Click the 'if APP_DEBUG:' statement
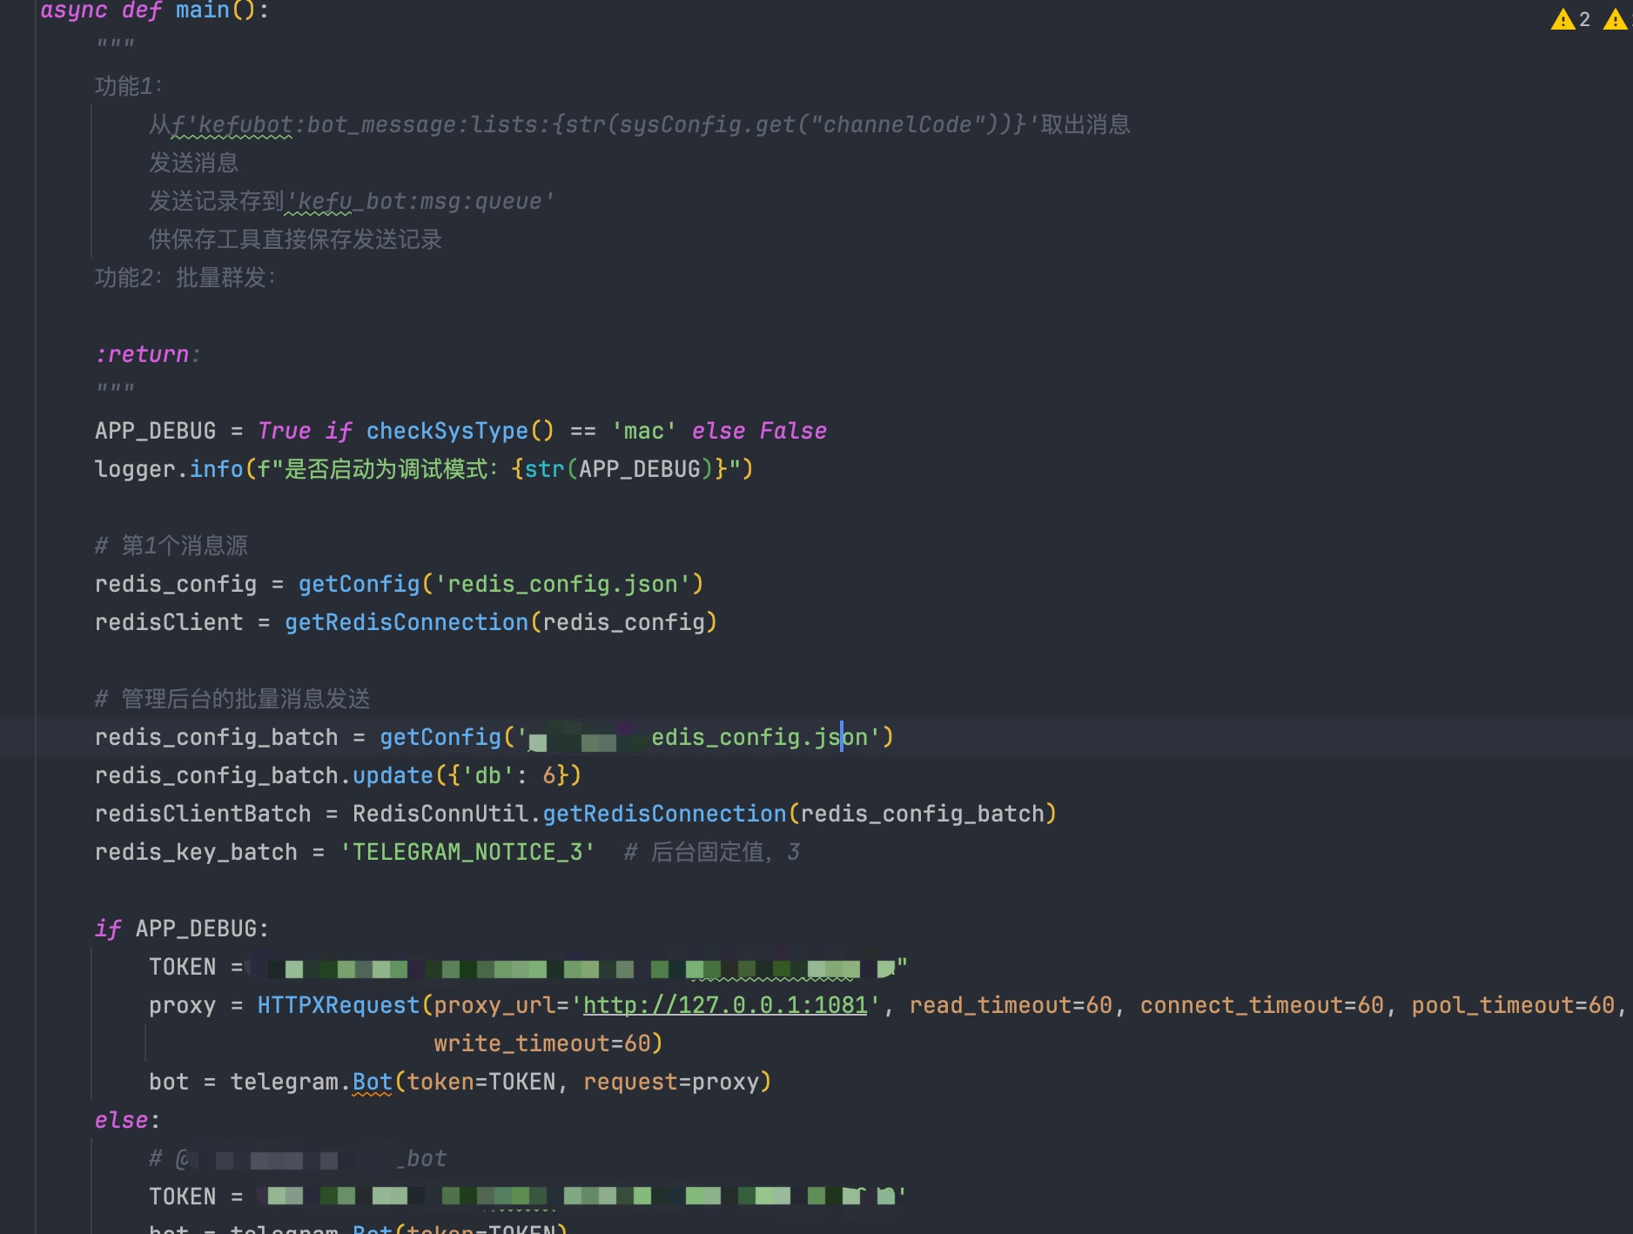Image resolution: width=1633 pixels, height=1234 pixels. click(x=182, y=929)
